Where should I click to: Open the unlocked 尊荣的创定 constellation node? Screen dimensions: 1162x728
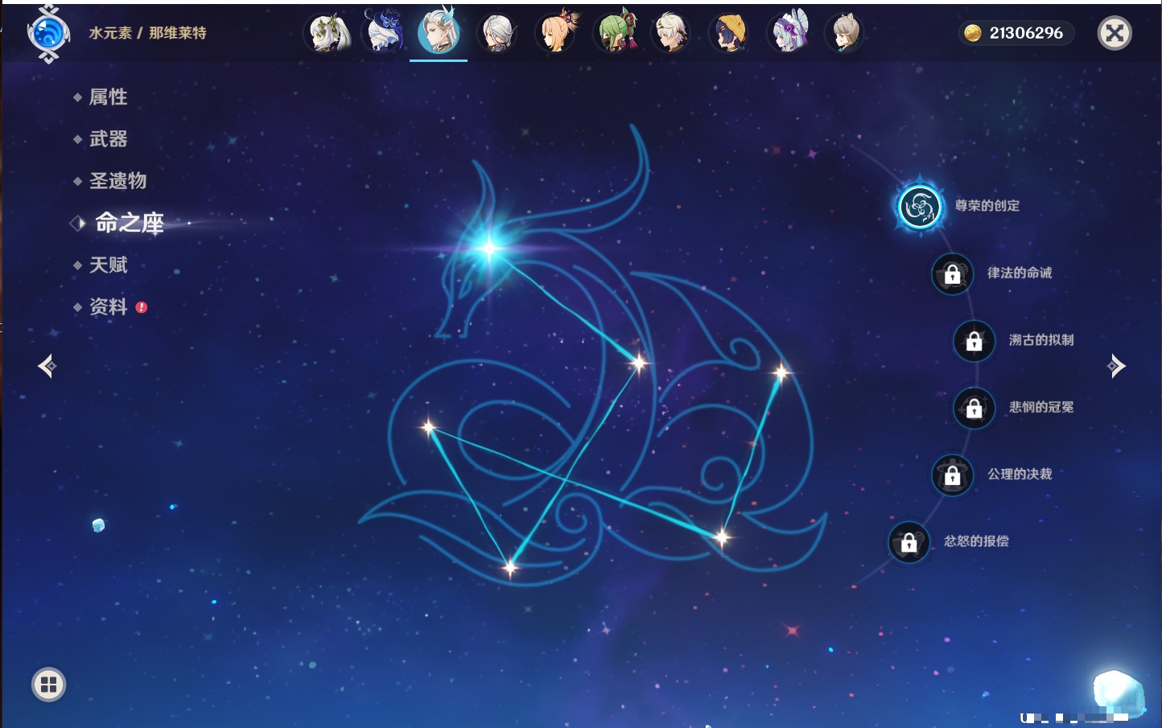click(x=920, y=207)
